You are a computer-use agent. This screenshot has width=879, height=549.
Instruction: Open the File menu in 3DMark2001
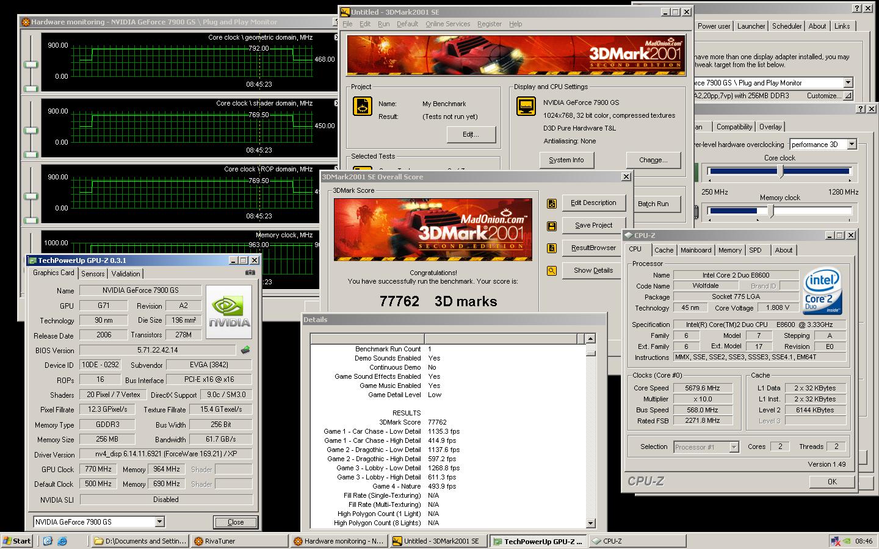(347, 24)
